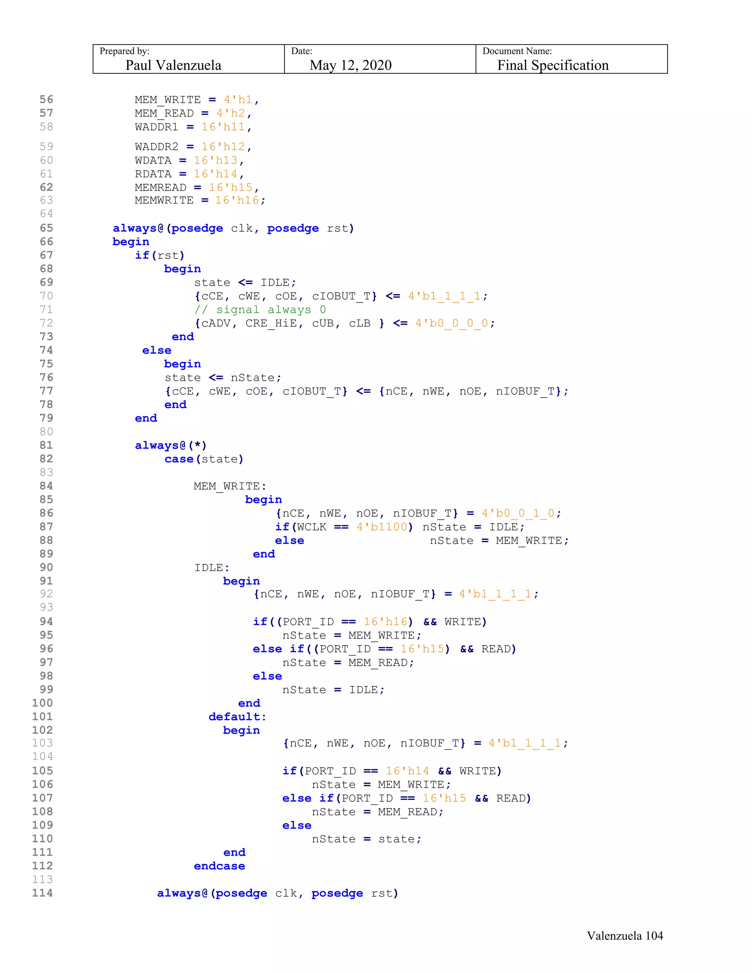The width and height of the screenshot is (752, 973).
Task: Click 'case(state)' on line 82
Action: (204, 459)
